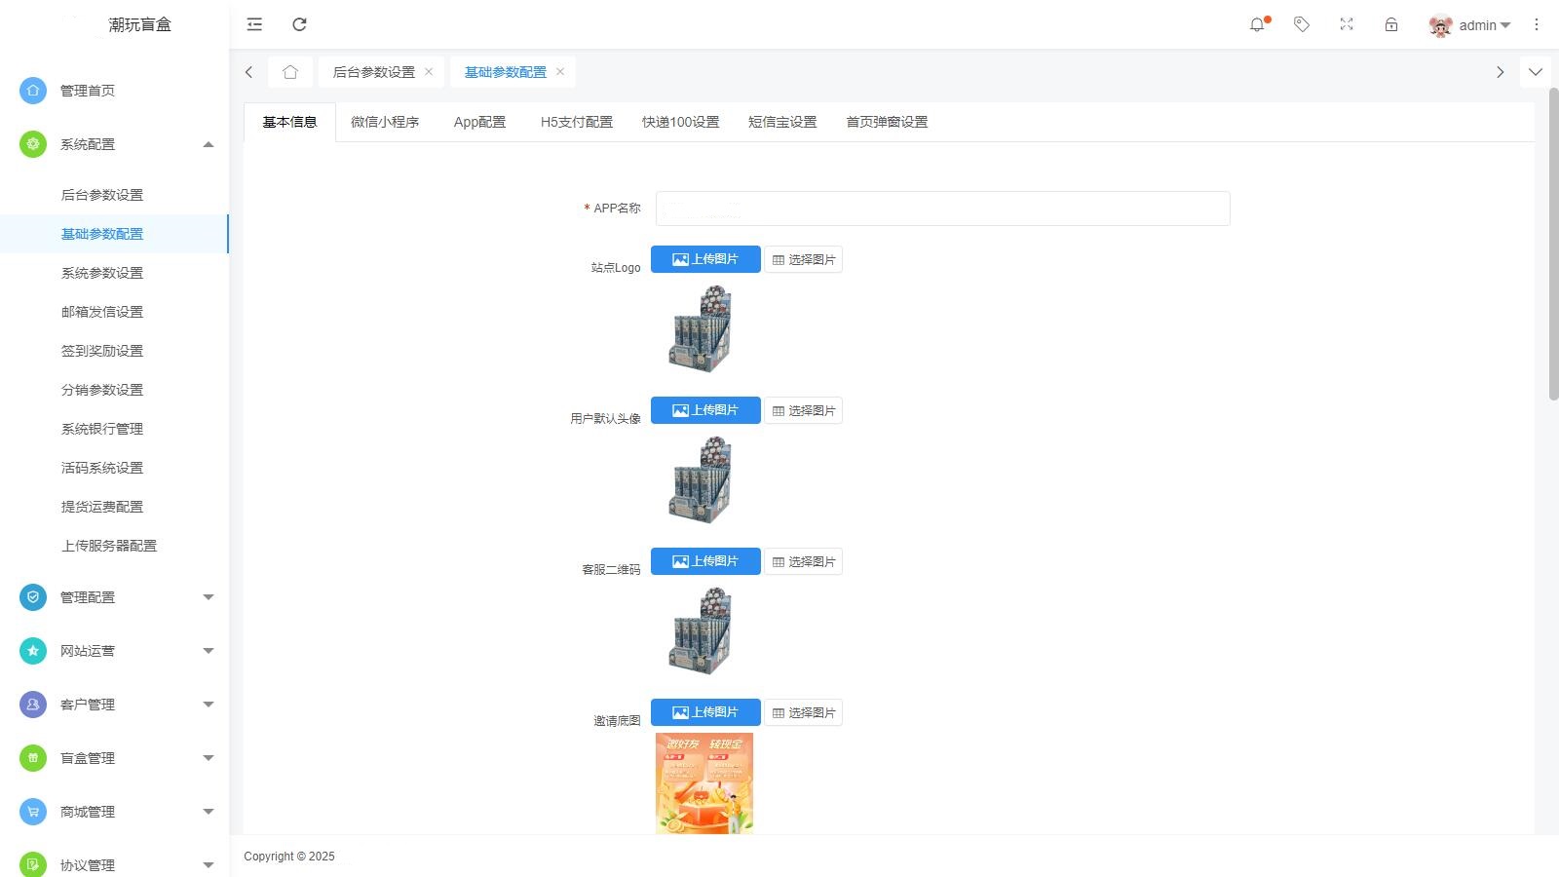Switch to the 微信小程序 tab
The width and height of the screenshot is (1559, 877).
click(385, 122)
